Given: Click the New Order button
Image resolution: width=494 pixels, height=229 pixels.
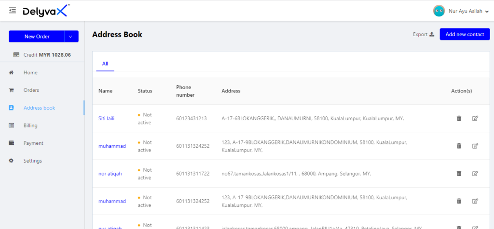Looking at the screenshot, I should pos(37,37).
